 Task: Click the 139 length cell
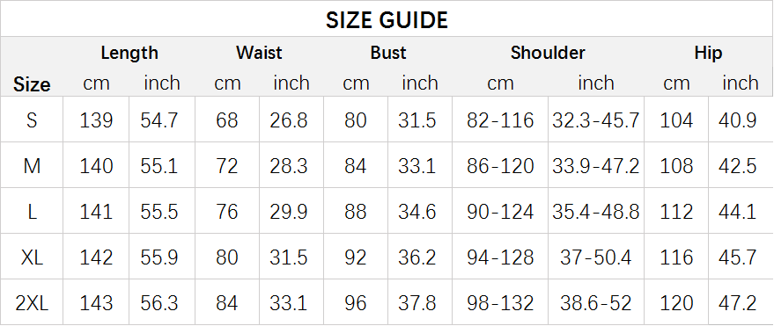click(x=96, y=120)
